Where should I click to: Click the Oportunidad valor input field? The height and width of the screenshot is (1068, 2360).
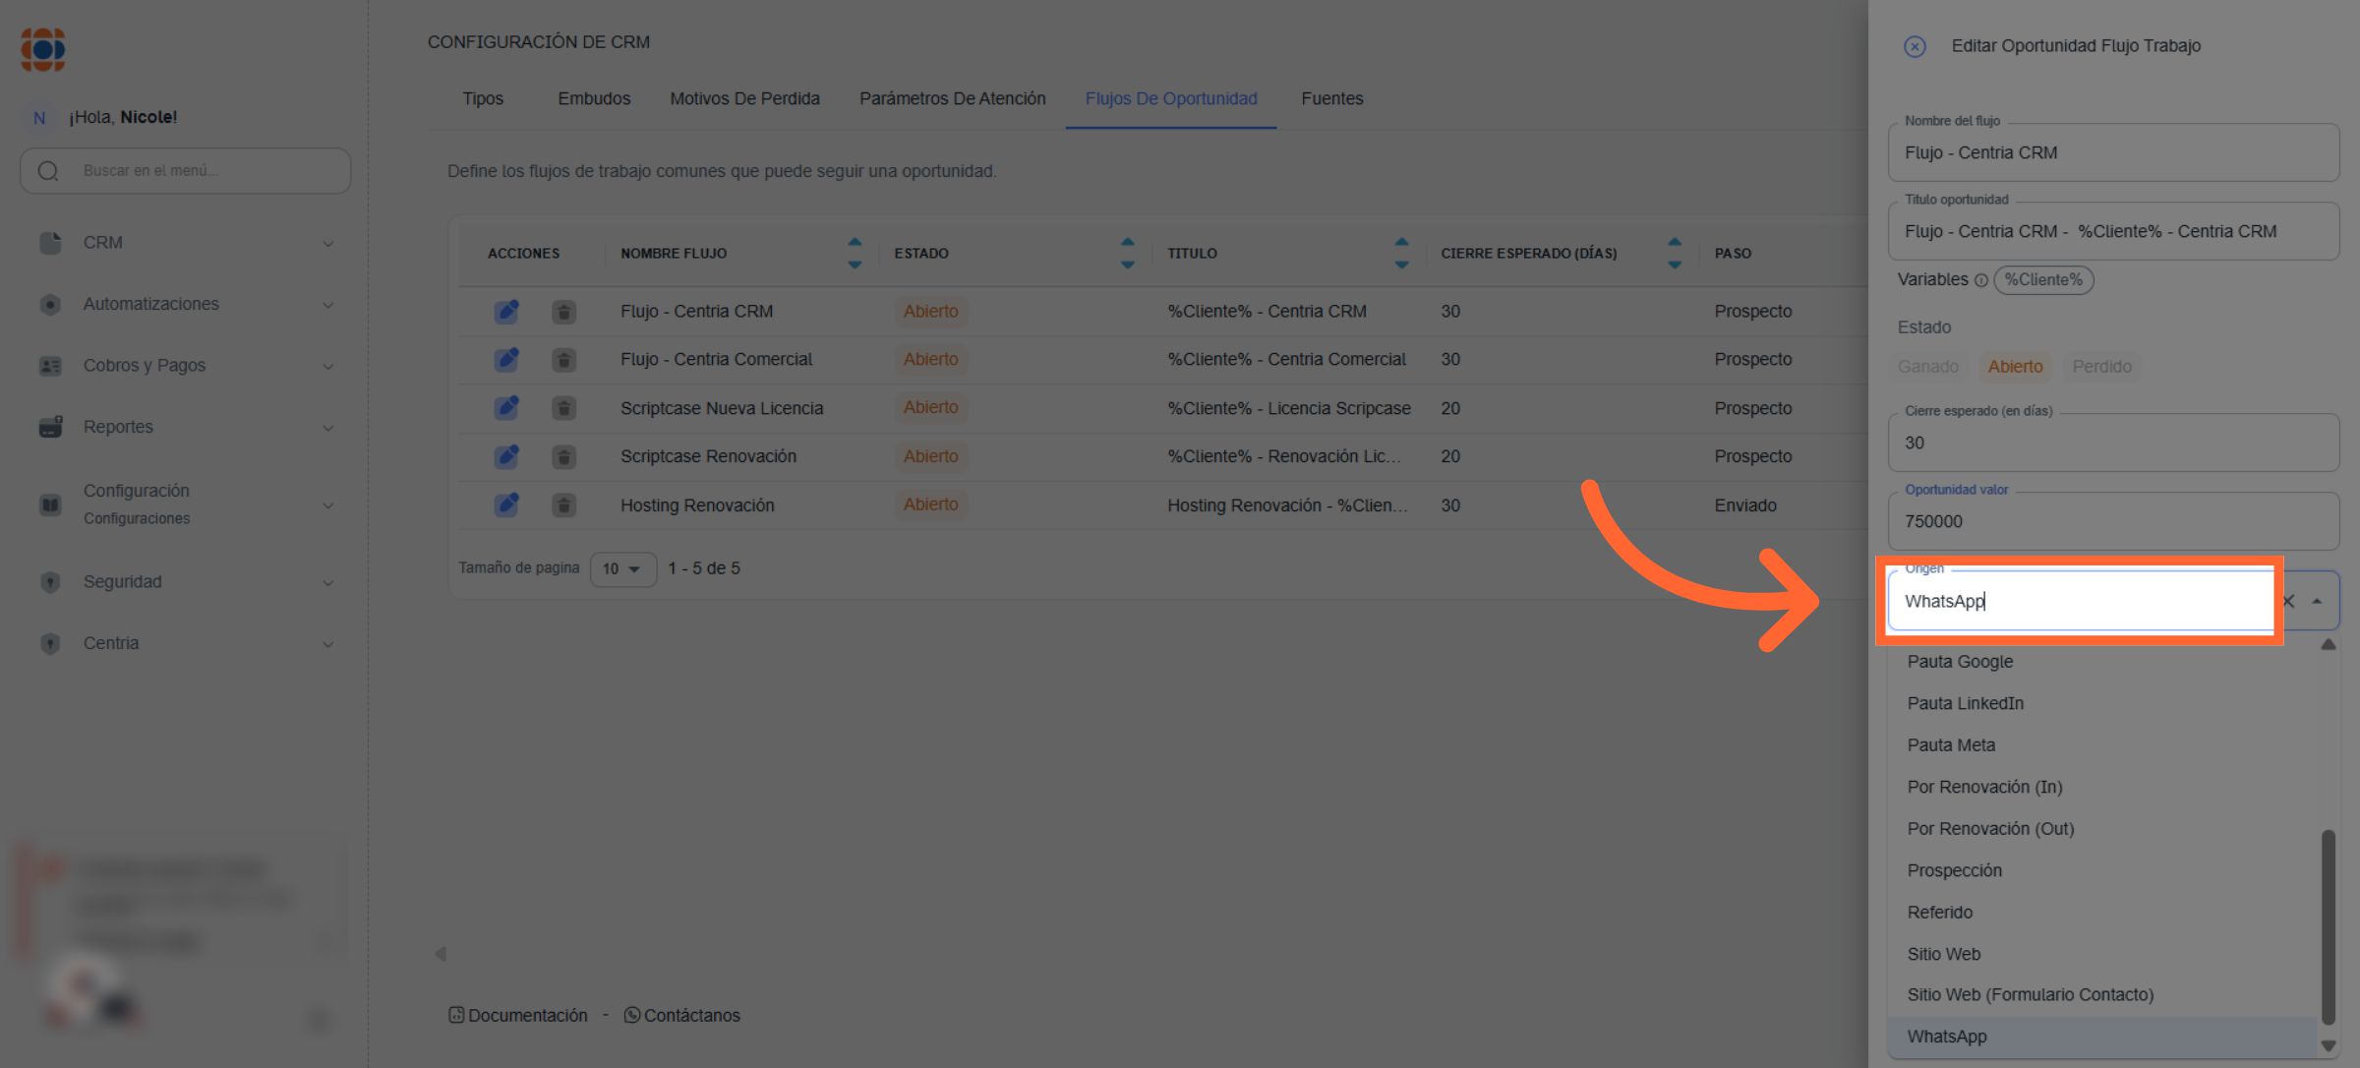2112,522
